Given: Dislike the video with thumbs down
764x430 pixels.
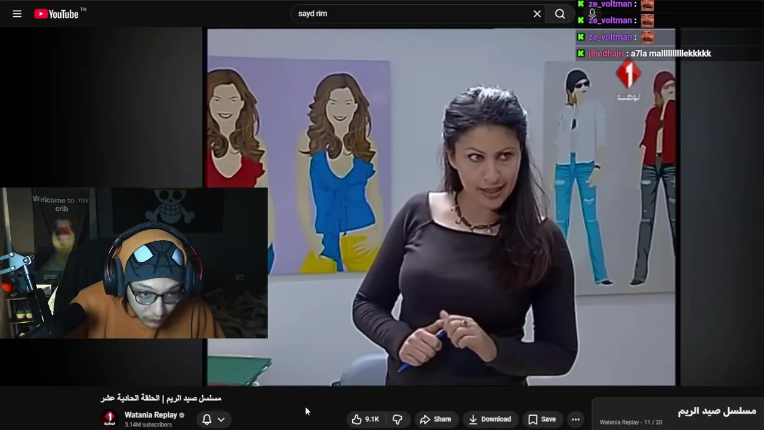Looking at the screenshot, I should click(398, 419).
